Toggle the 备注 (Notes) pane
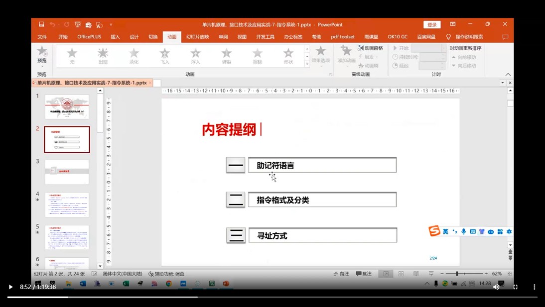Image resolution: width=545 pixels, height=307 pixels. [341, 274]
